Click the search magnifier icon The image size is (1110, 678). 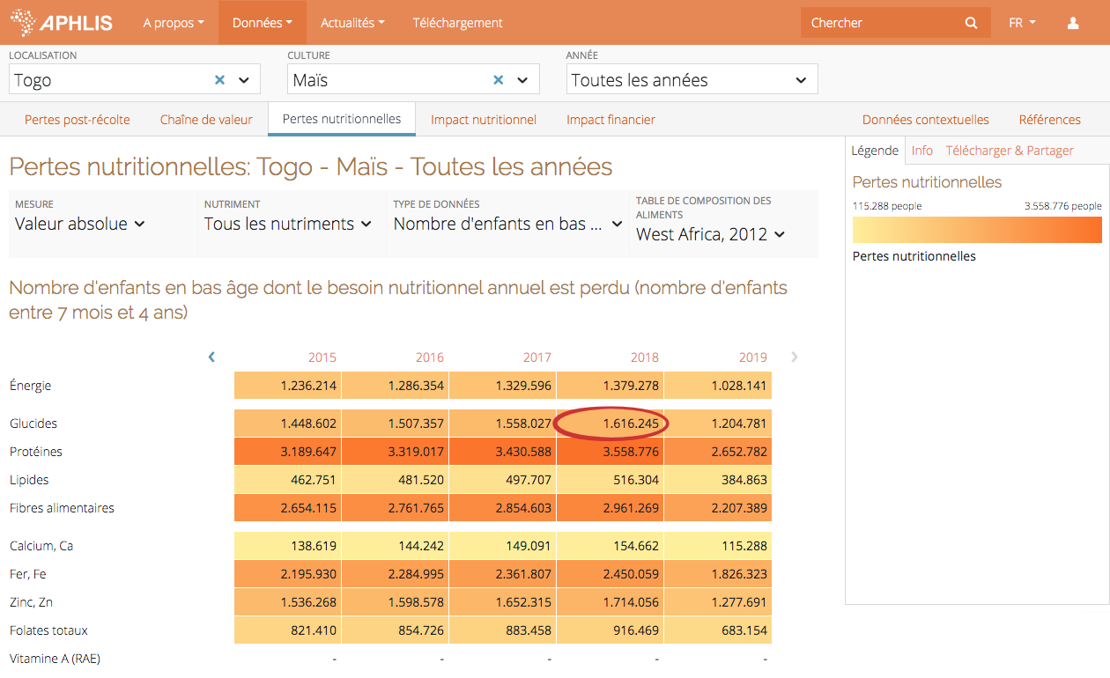click(971, 23)
